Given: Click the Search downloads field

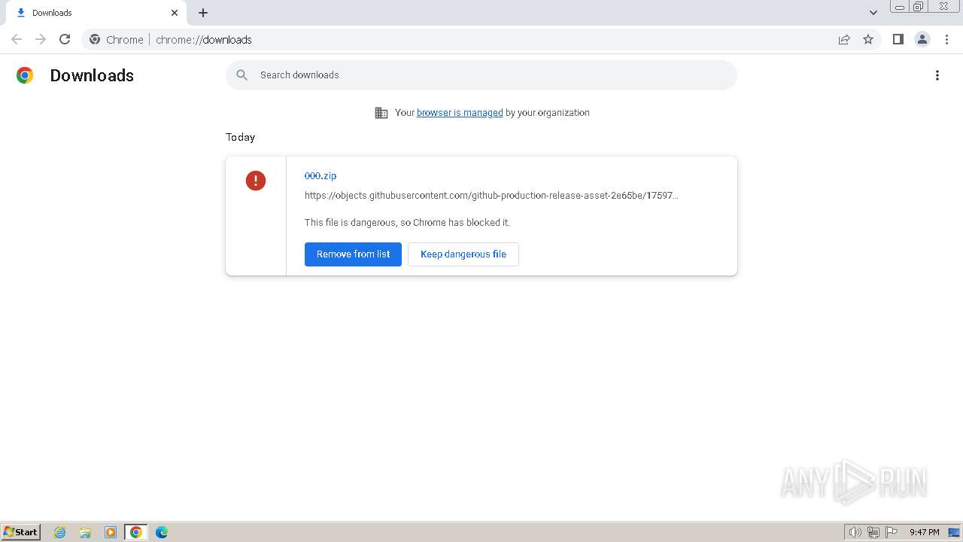Looking at the screenshot, I should tap(481, 75).
